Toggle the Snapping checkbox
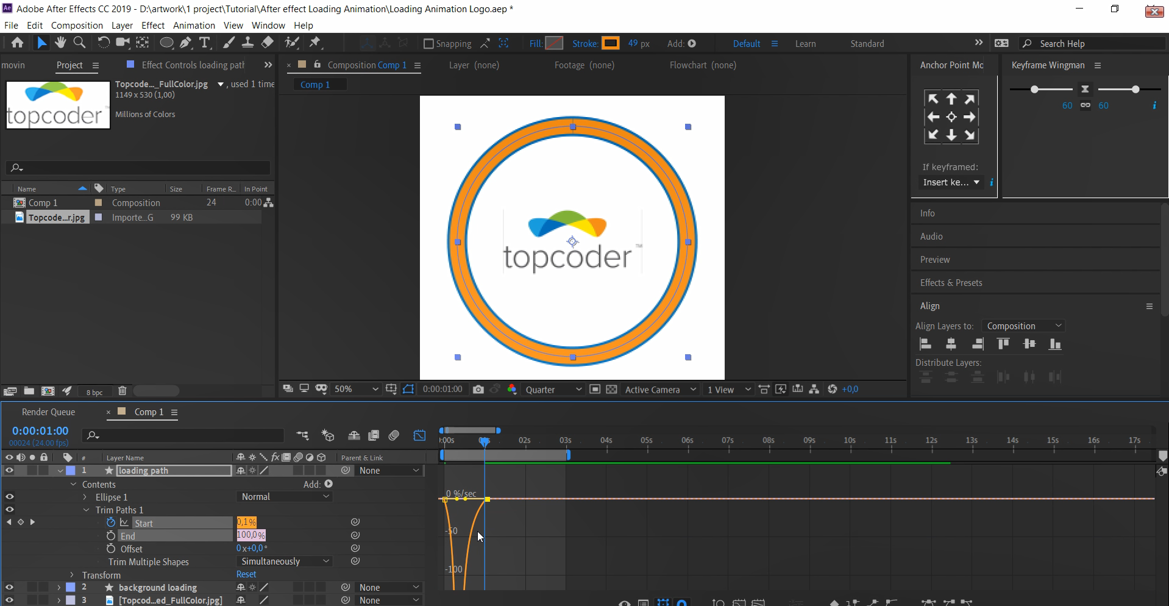The width and height of the screenshot is (1169, 606). point(428,43)
